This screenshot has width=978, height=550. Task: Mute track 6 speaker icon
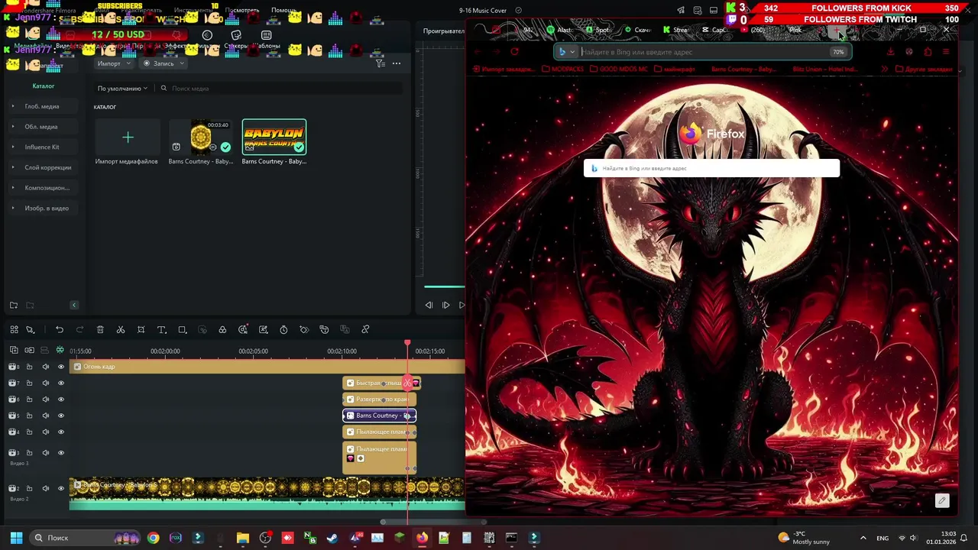tap(45, 400)
